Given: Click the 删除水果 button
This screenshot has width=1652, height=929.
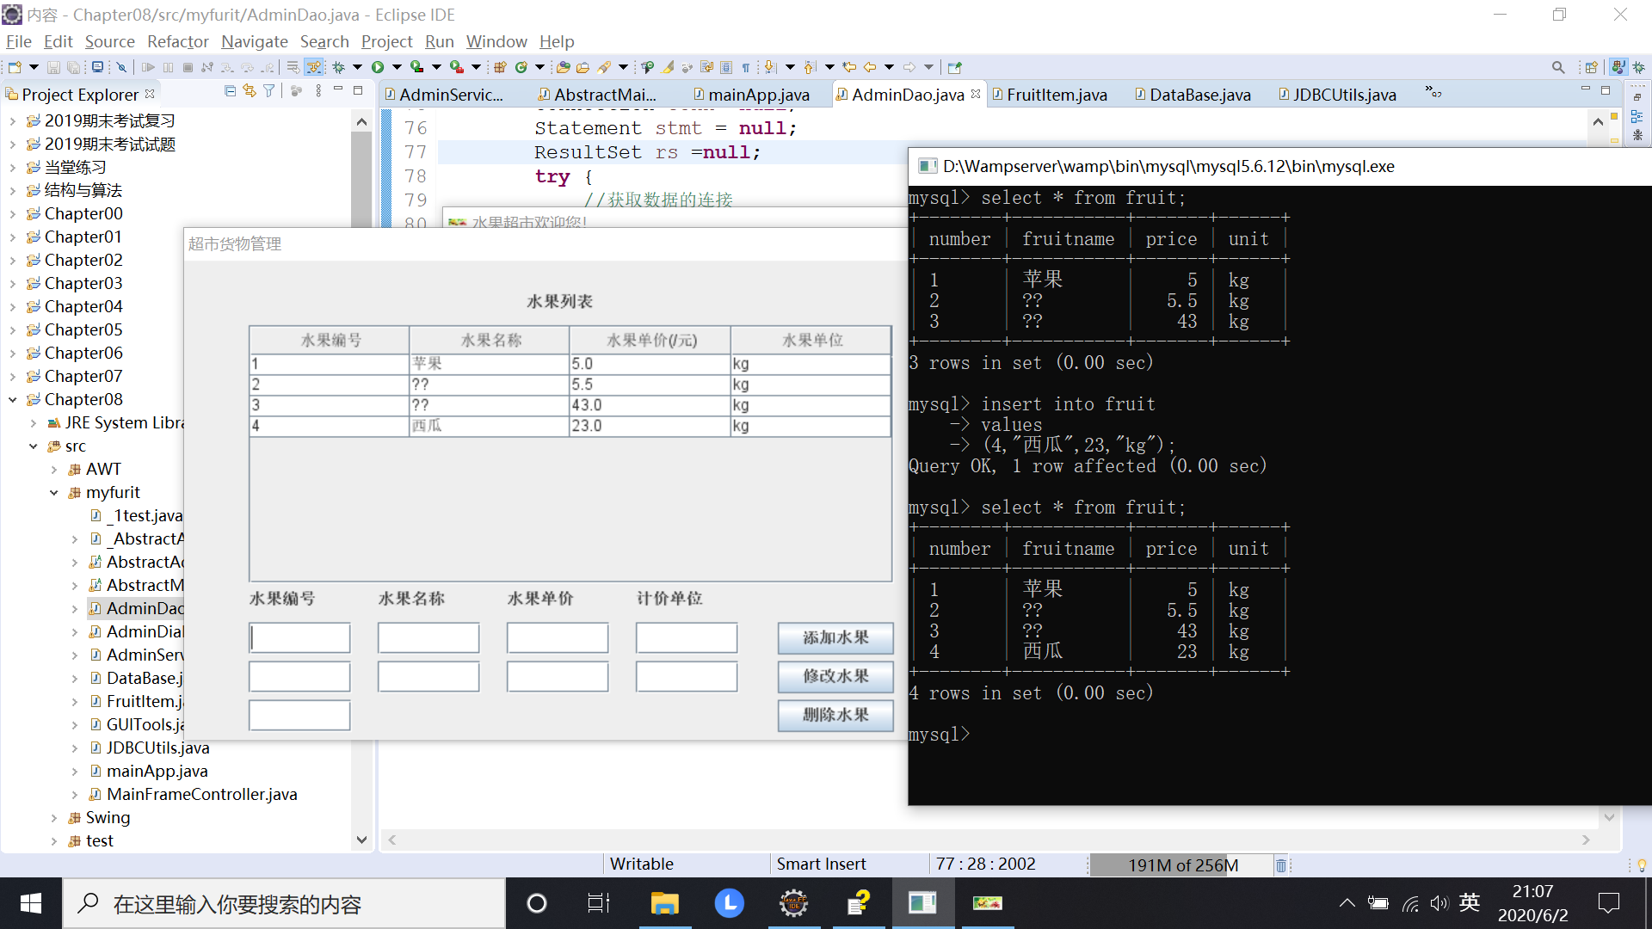Looking at the screenshot, I should [835, 716].
